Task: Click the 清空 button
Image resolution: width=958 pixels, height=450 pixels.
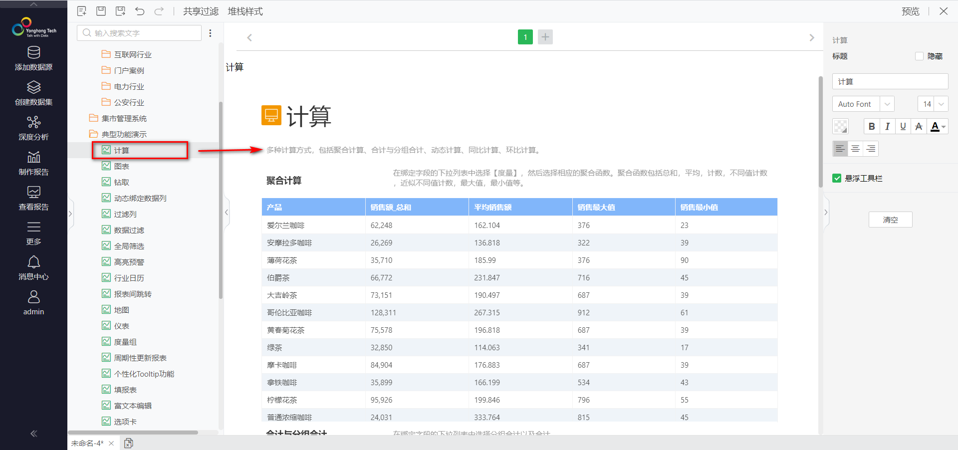Action: tap(890, 220)
